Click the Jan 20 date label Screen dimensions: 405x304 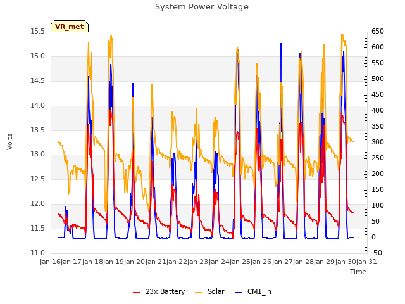pyautogui.click(x=135, y=262)
